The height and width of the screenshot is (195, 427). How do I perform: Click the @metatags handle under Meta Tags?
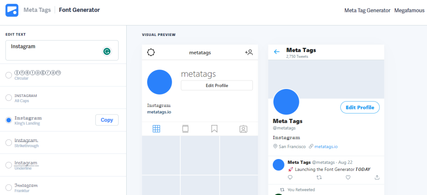[284, 128]
